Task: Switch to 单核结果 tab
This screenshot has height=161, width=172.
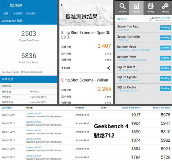Action: (x=18, y=13)
